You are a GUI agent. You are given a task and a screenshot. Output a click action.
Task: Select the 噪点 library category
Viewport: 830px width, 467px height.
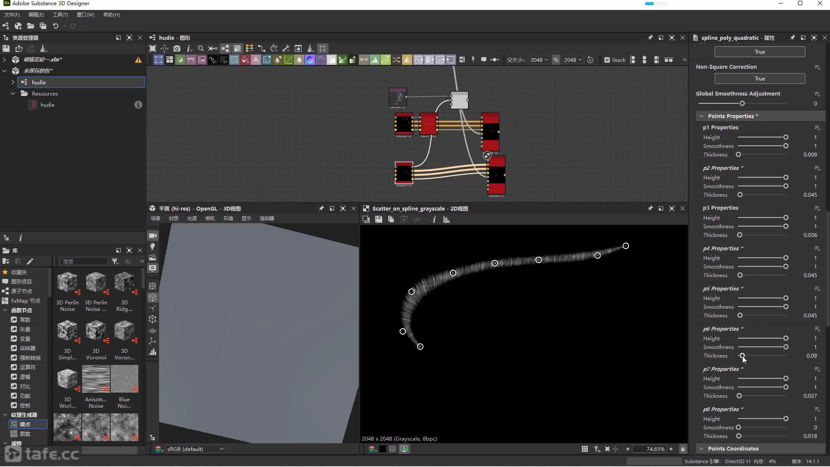[25, 425]
